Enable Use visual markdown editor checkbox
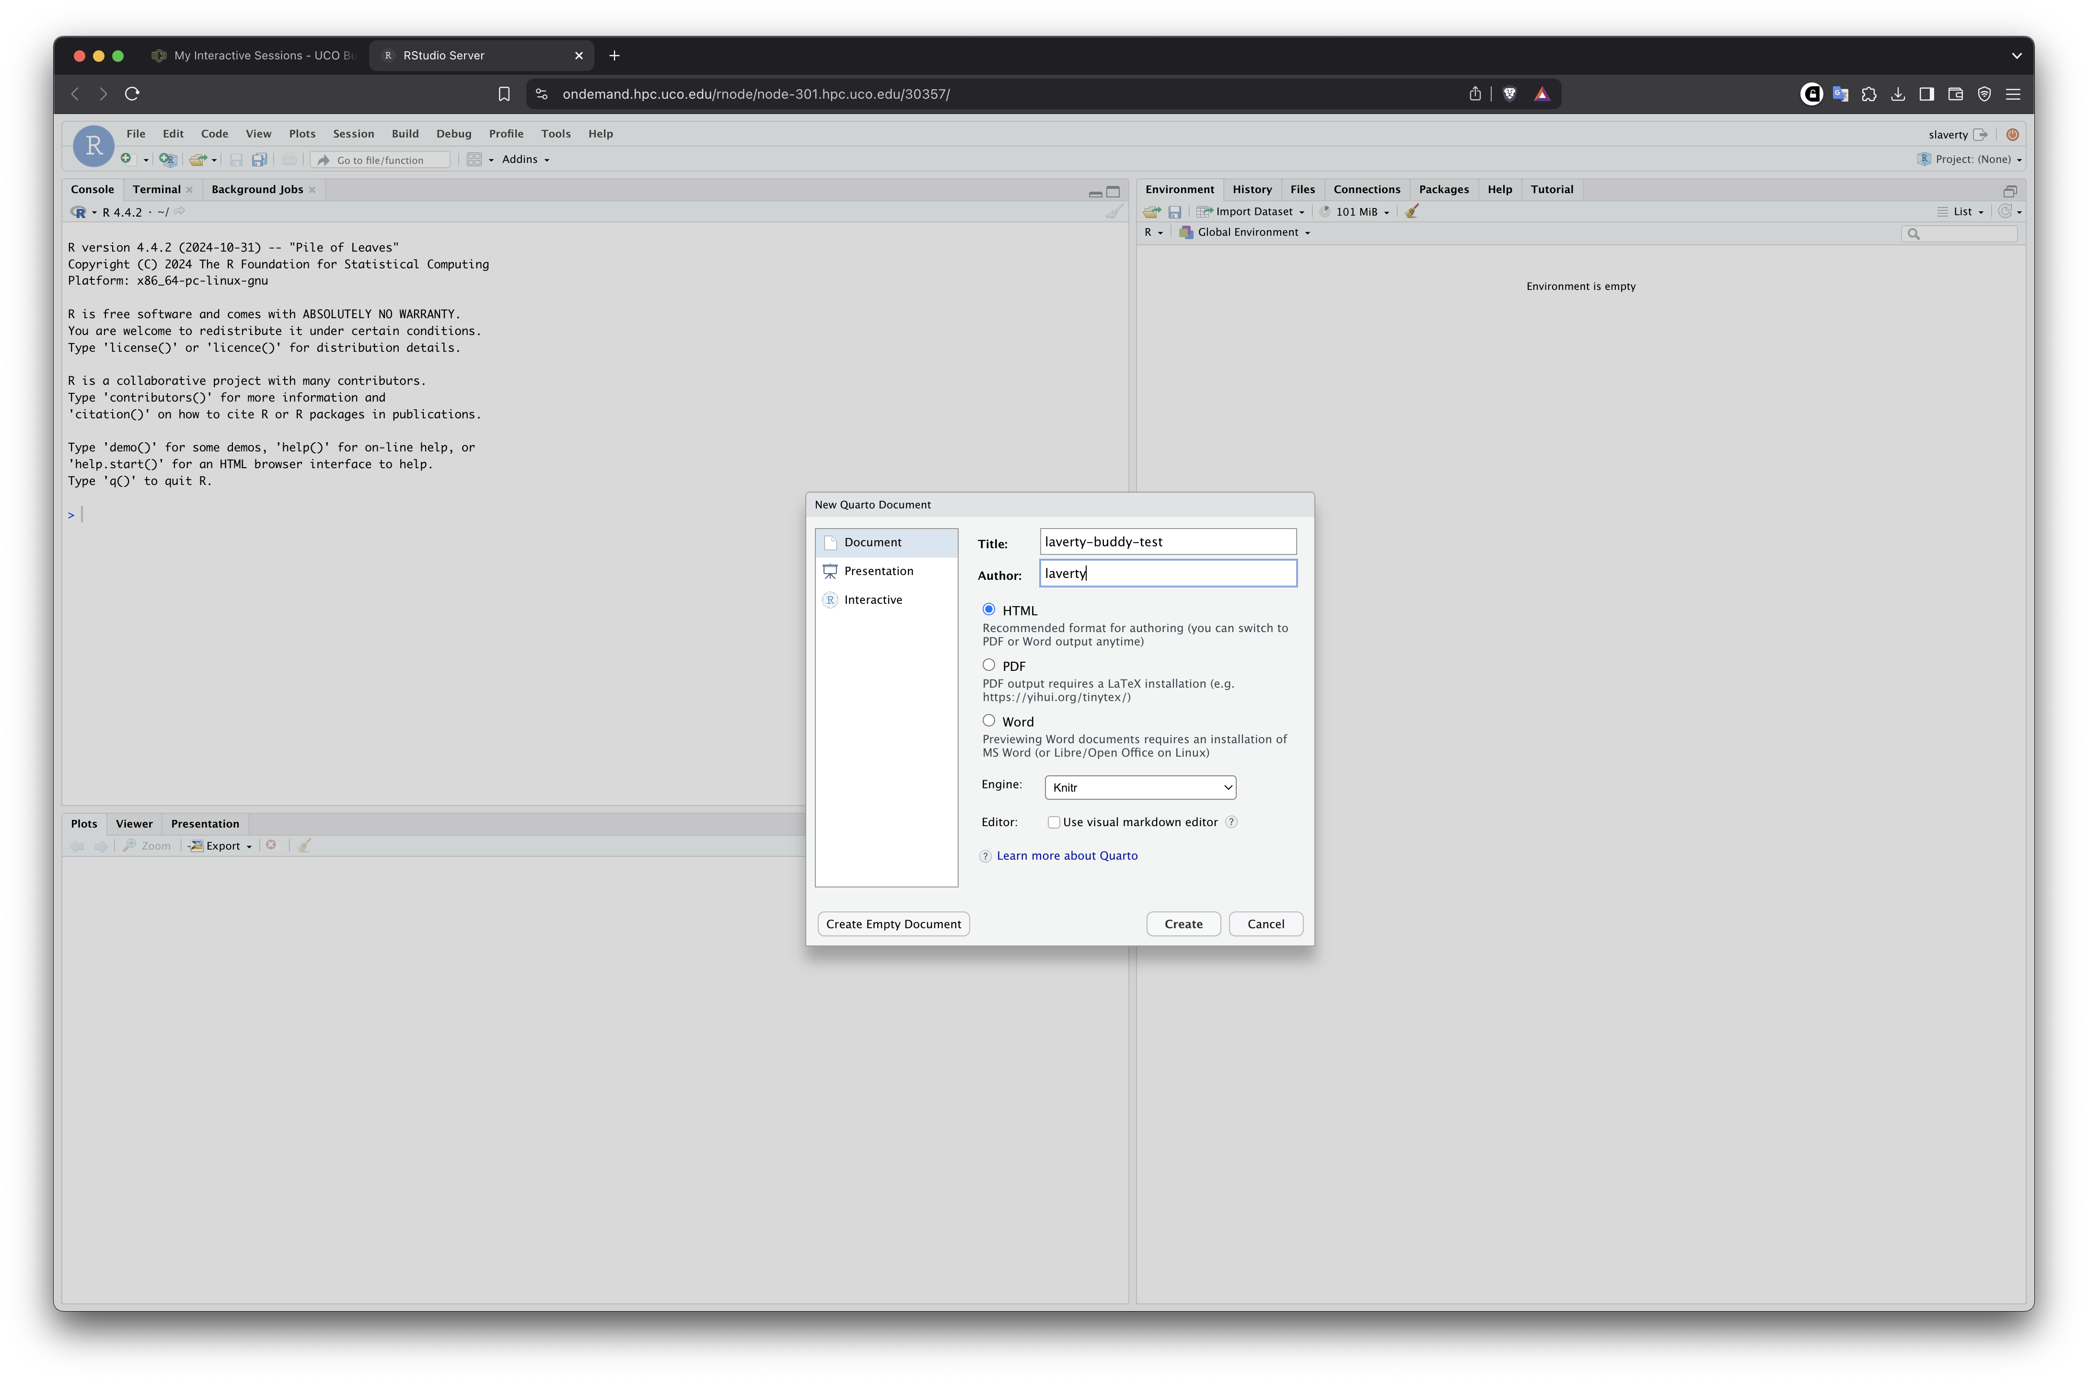 click(x=1053, y=822)
